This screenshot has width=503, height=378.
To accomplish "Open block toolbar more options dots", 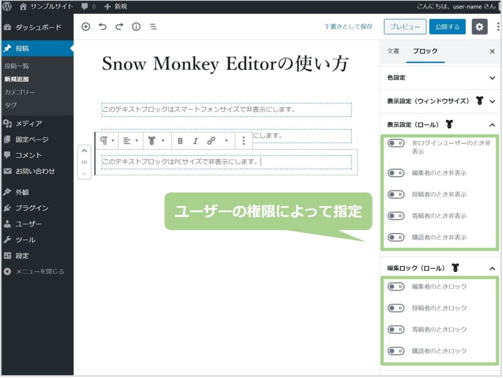I will 244,141.
